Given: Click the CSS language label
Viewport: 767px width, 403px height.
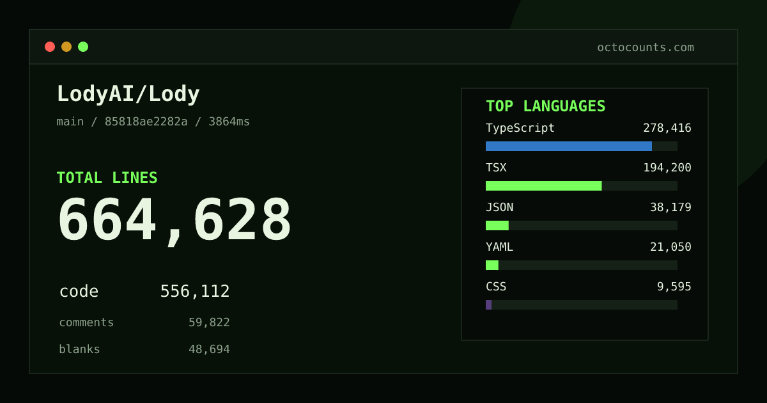Looking at the screenshot, I should (496, 287).
